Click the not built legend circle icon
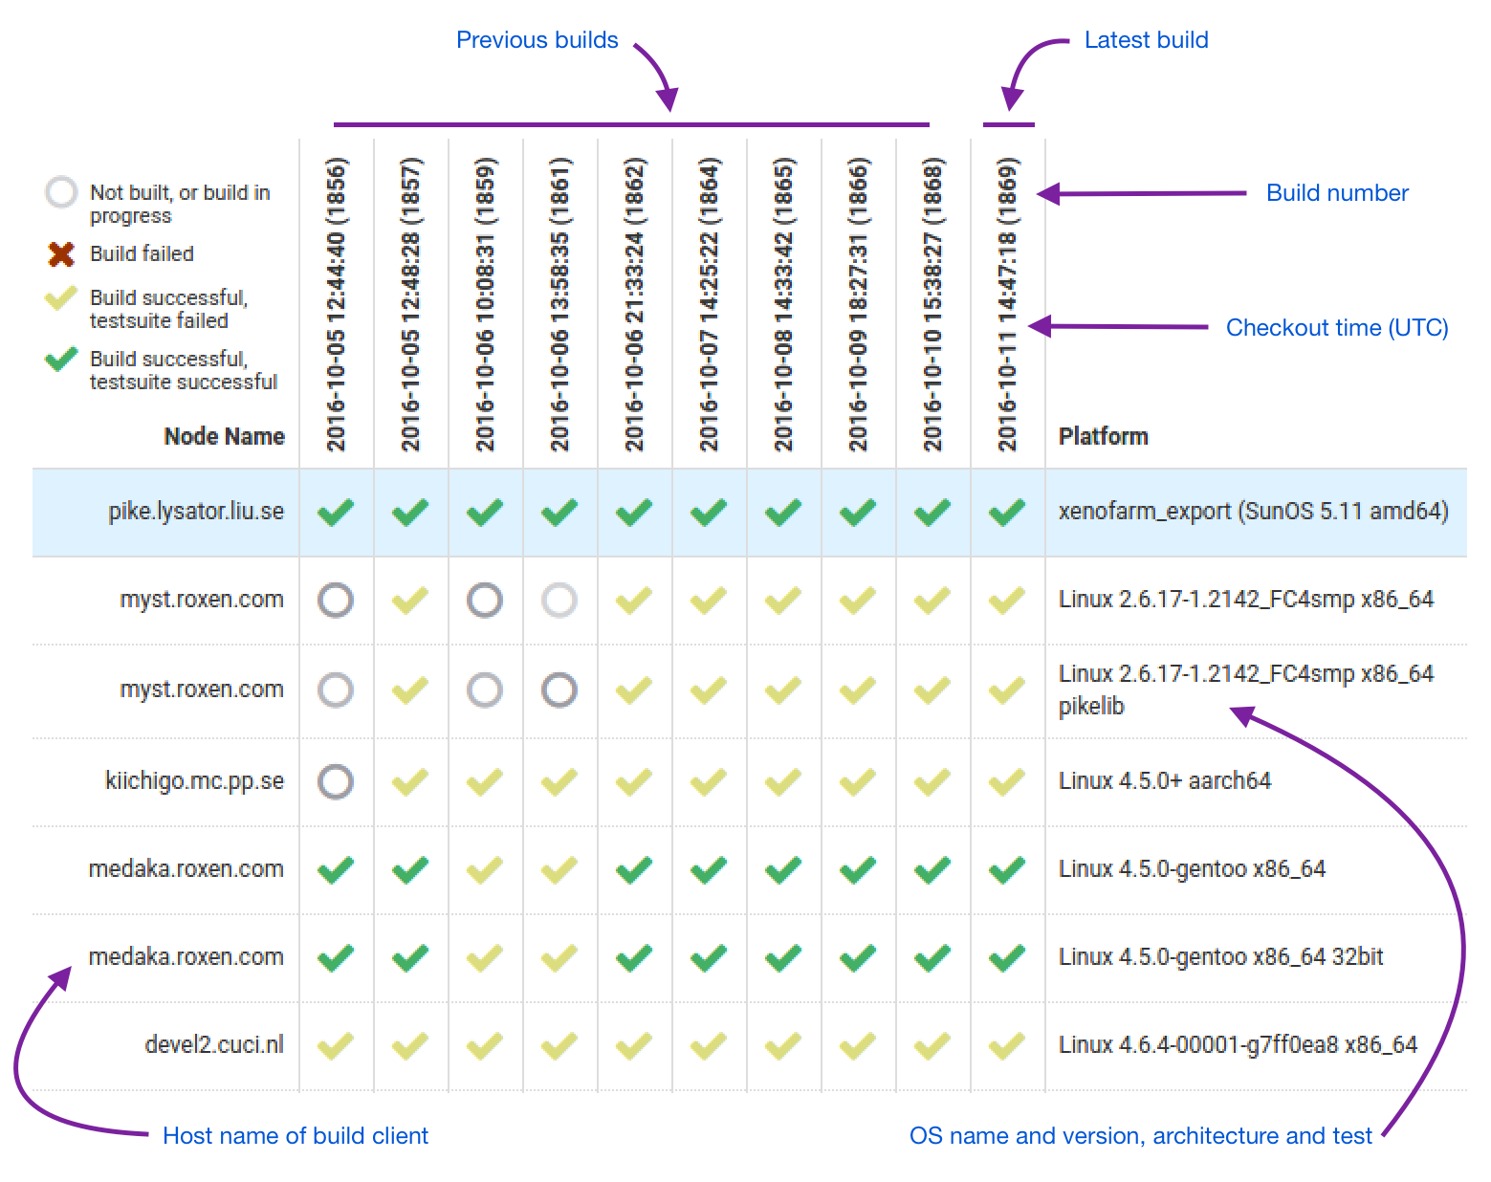1491x1182 pixels. click(61, 192)
